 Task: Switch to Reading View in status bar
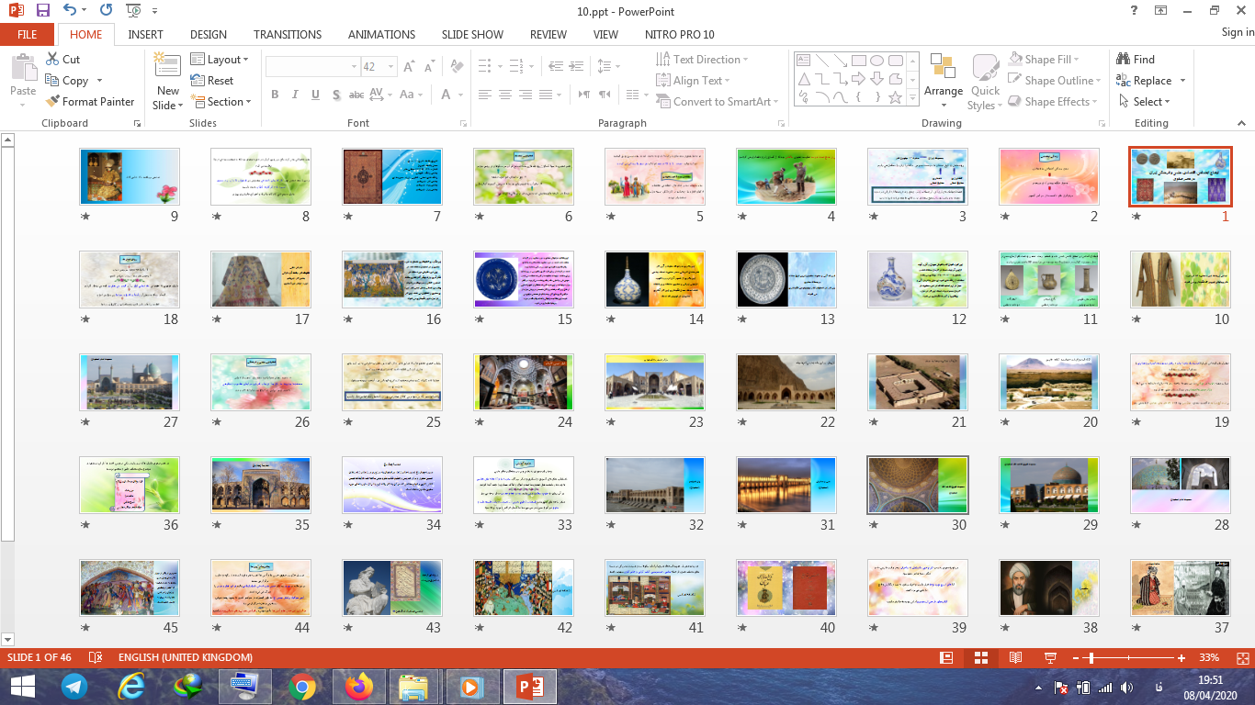pyautogui.click(x=1015, y=658)
